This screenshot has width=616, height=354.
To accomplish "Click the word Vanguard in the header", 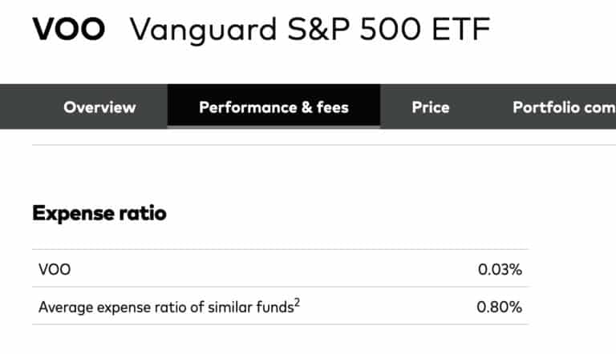I will (x=204, y=30).
